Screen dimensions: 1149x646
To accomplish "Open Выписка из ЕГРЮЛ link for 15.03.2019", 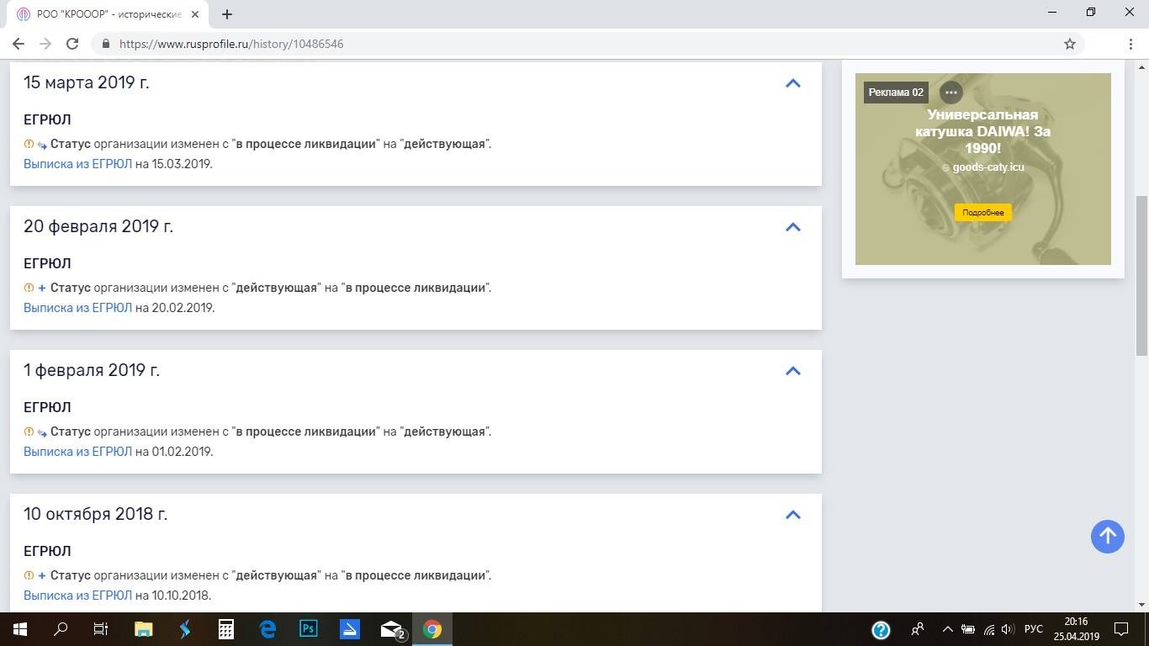I will coord(77,164).
